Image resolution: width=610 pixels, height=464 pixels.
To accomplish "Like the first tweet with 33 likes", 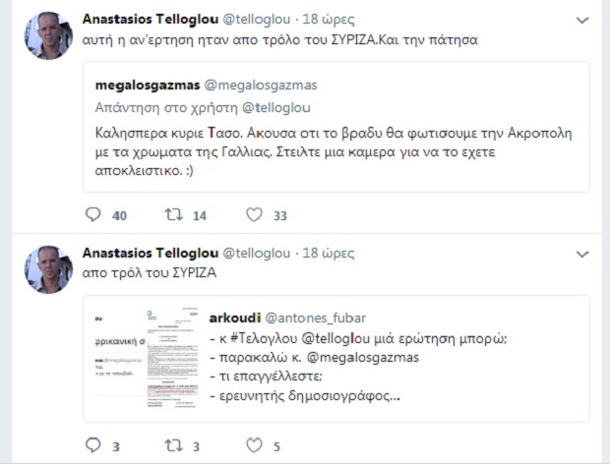I will pyautogui.click(x=254, y=214).
